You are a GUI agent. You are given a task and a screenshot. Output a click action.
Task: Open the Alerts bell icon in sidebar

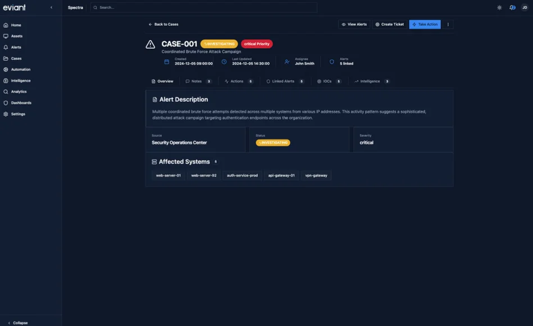click(x=4, y=46)
